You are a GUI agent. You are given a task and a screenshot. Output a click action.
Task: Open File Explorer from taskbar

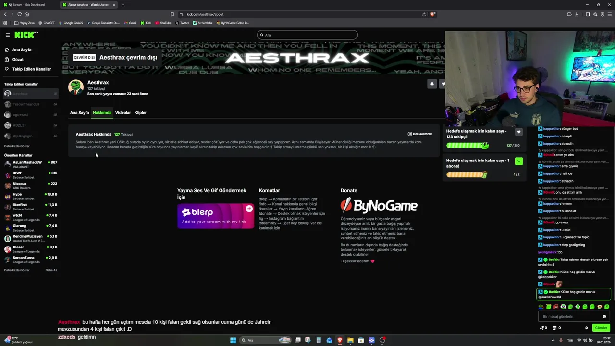pos(350,340)
